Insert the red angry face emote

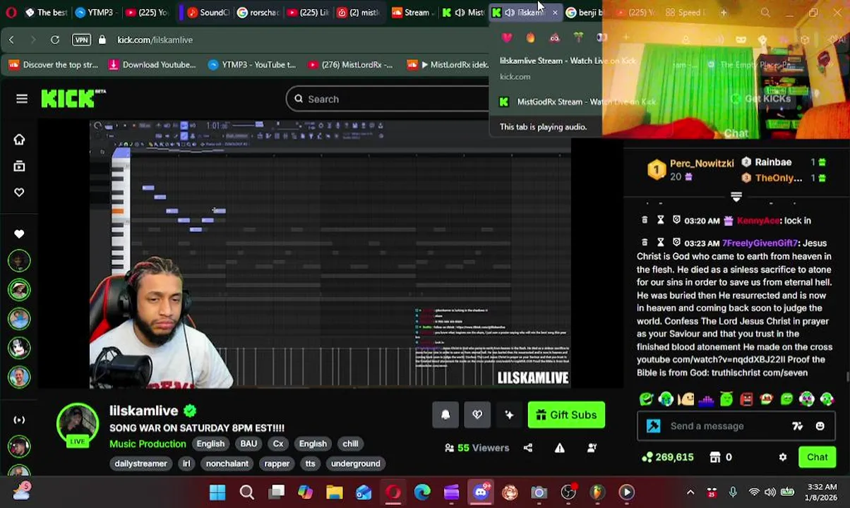pos(747,399)
